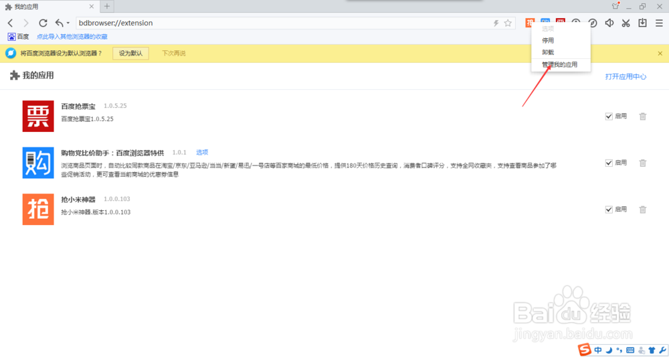
Task: Click the lightning speed-mode icon in address bar
Action: pyautogui.click(x=496, y=23)
